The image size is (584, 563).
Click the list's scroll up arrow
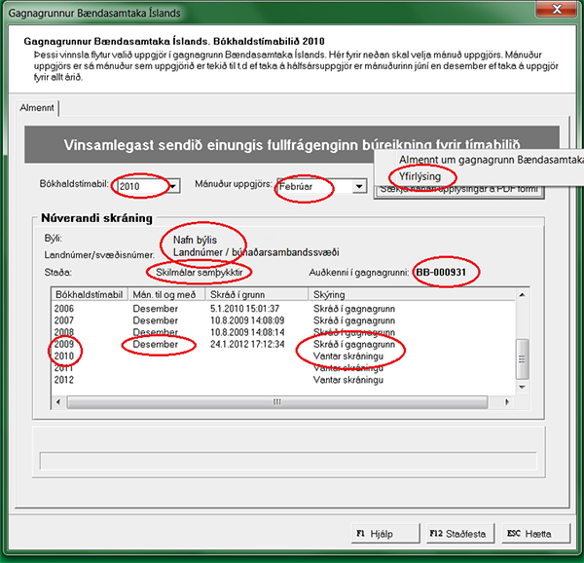pos(522,295)
